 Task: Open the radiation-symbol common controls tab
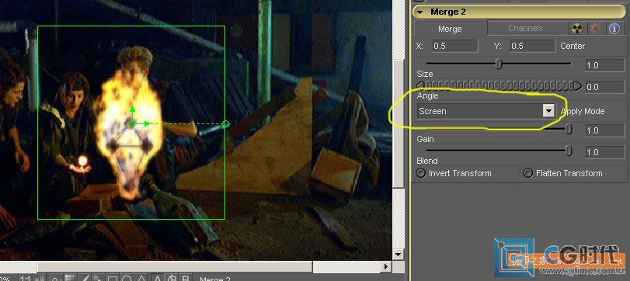tap(577, 29)
